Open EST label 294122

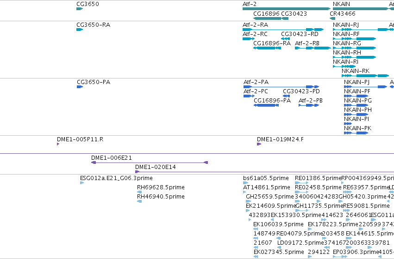[319, 252]
